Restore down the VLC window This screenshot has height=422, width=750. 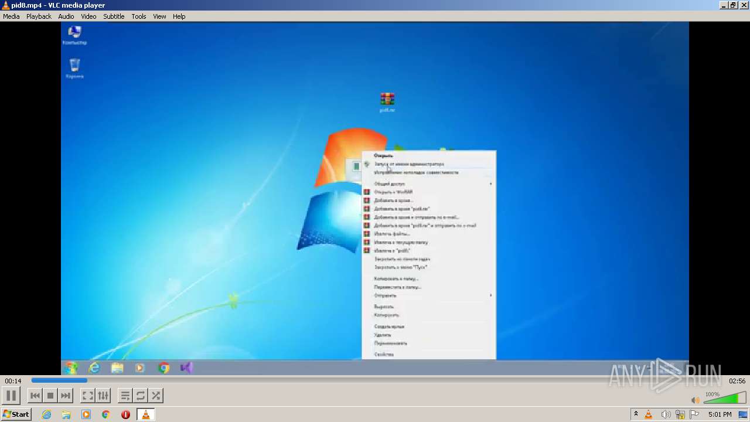click(733, 5)
